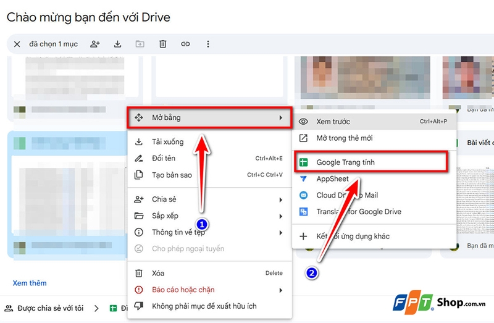This screenshot has width=494, height=323.
Task: Click the folder icon beside Sắp xếp
Action: pyautogui.click(x=138, y=216)
